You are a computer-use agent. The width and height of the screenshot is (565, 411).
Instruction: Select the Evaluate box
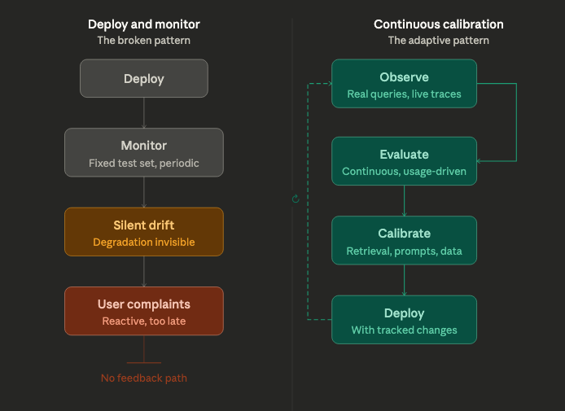tap(404, 161)
